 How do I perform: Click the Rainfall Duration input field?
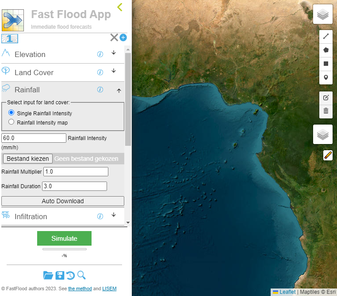[x=74, y=186]
